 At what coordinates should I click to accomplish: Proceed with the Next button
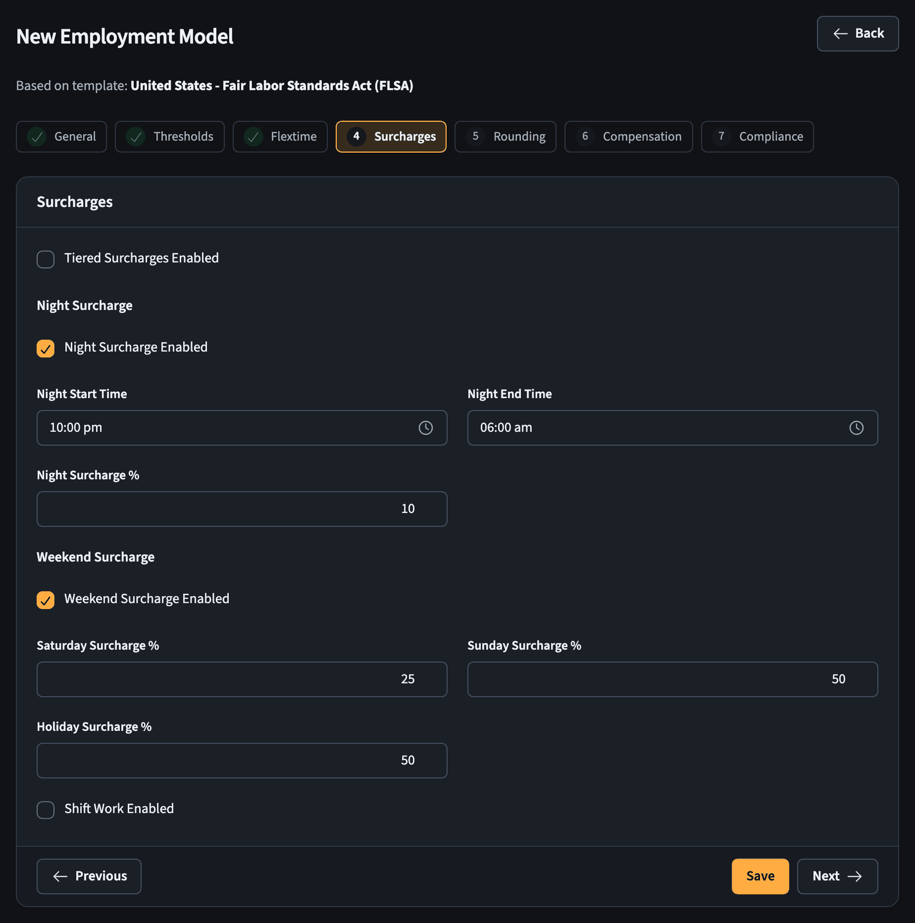[838, 876]
